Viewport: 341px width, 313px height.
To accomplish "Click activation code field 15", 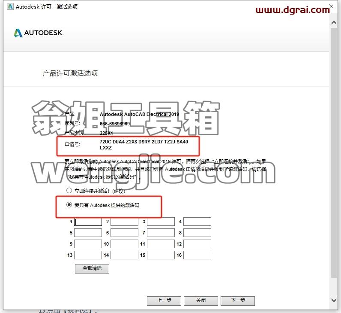I will pyautogui.click(x=161, y=255).
